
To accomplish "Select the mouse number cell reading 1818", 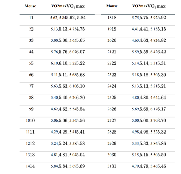I will click(x=112, y=18).
